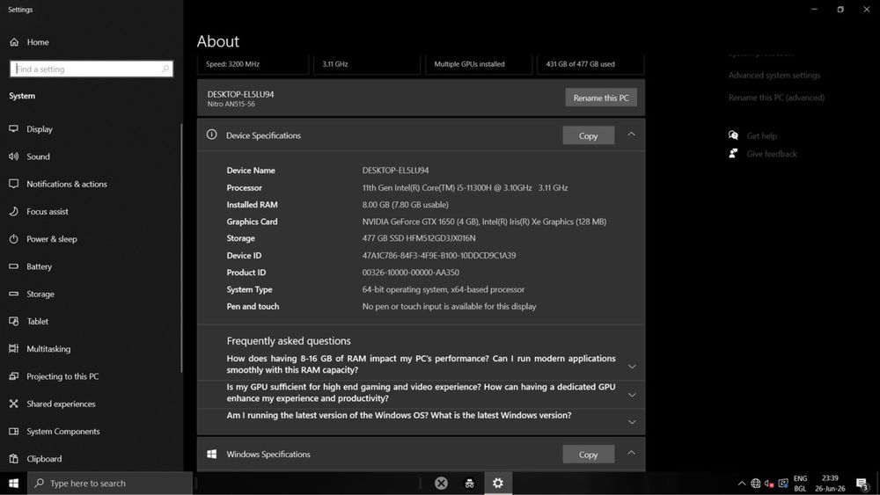880x495 pixels.
Task: Click the ENG BGL language indicator
Action: point(800,484)
